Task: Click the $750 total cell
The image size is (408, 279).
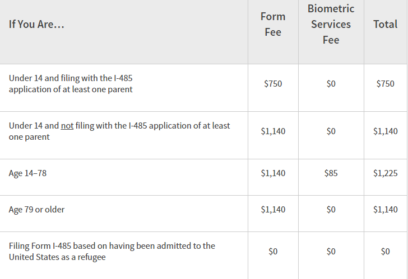Action: (385, 84)
